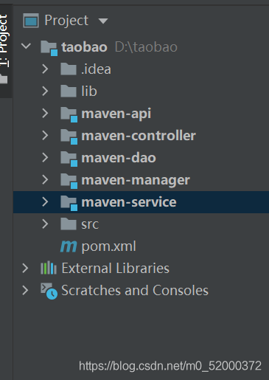269x380 pixels.
Task: Click the .idea folder icon
Action: coord(69,69)
